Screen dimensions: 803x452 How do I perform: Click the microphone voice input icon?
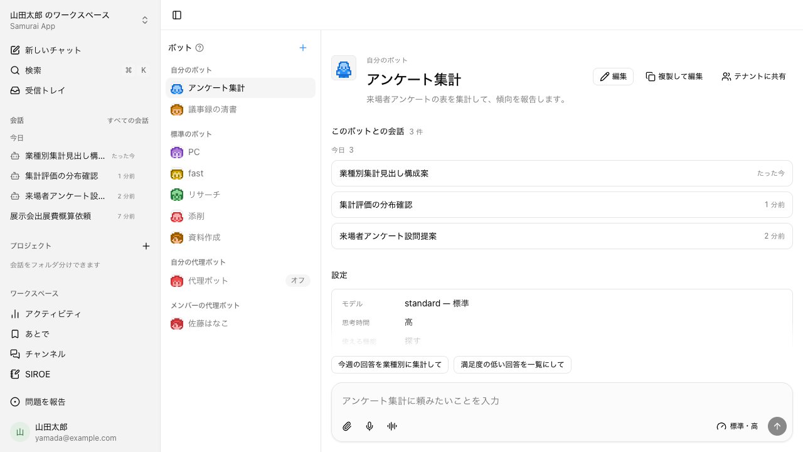370,426
